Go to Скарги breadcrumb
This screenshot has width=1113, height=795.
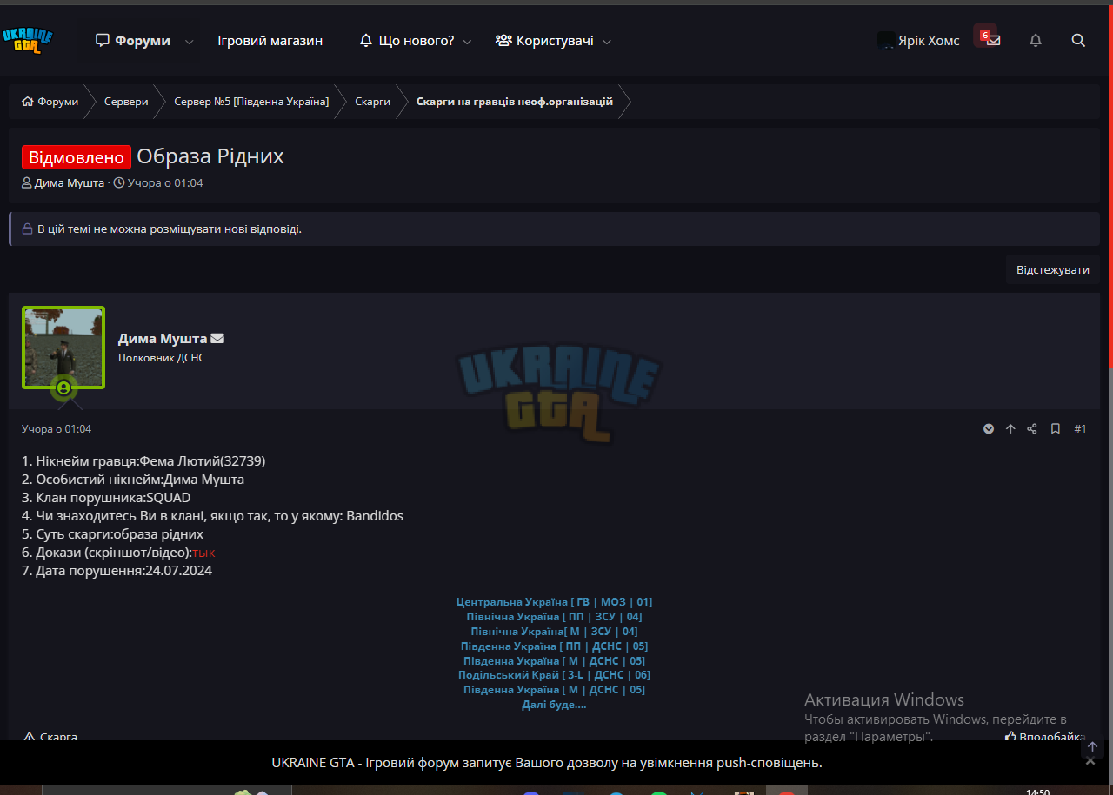372,102
